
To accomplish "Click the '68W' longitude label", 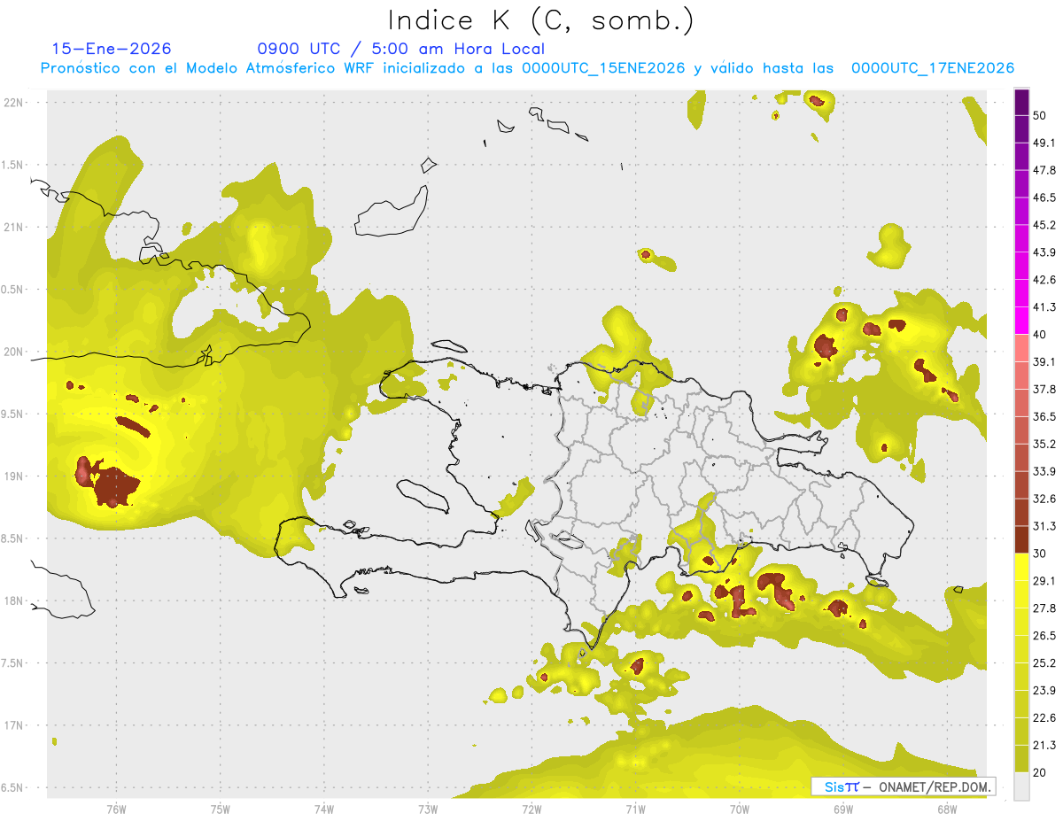I will (x=947, y=809).
